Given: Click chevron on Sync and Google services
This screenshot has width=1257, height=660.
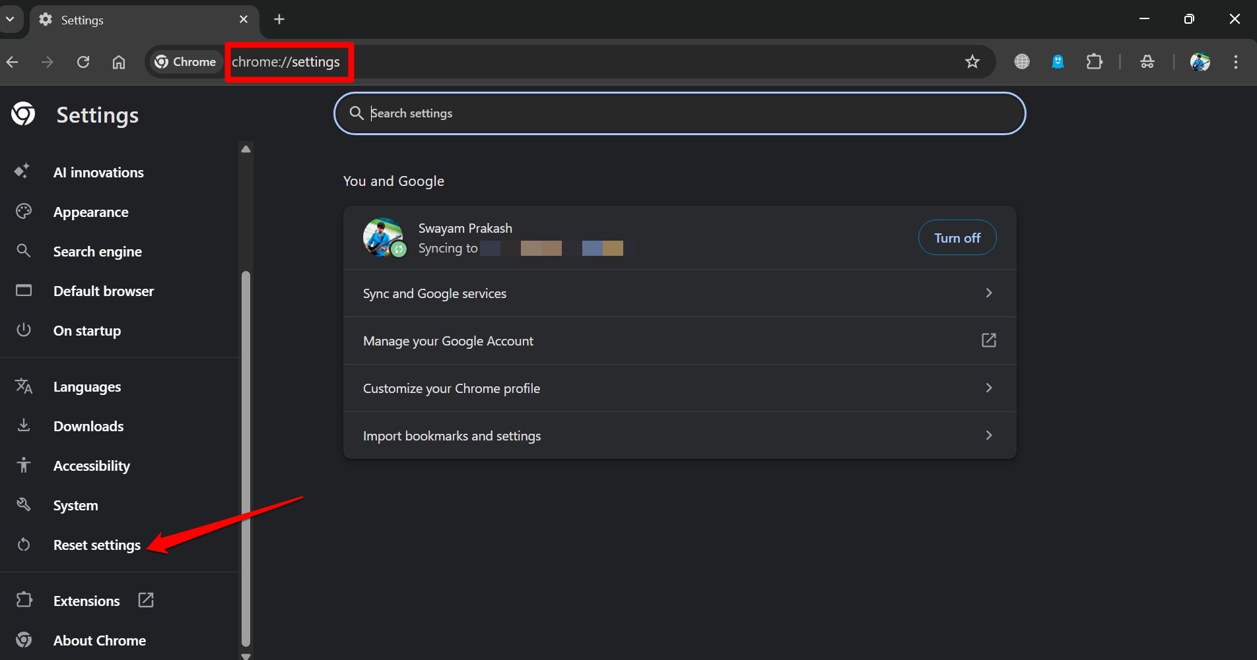Looking at the screenshot, I should point(989,293).
